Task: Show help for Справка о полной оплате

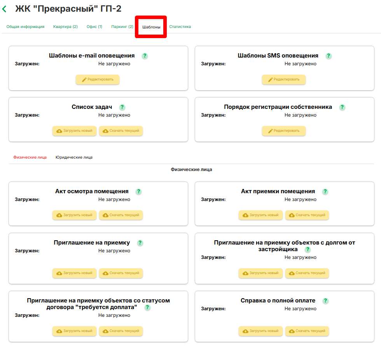Action: point(325,301)
